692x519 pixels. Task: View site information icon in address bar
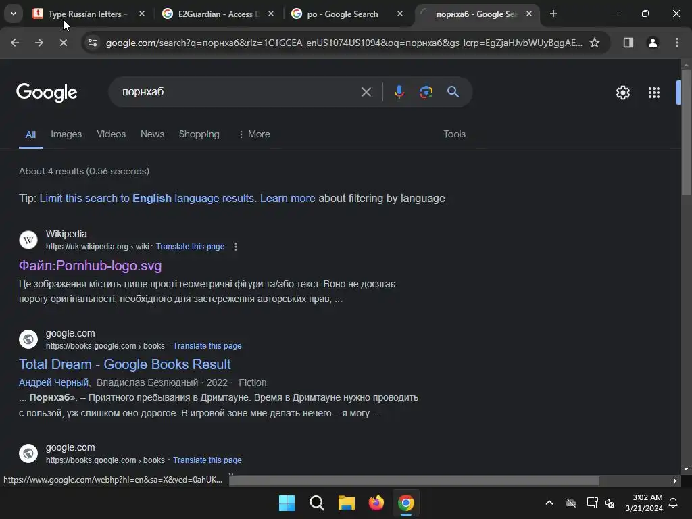93,43
